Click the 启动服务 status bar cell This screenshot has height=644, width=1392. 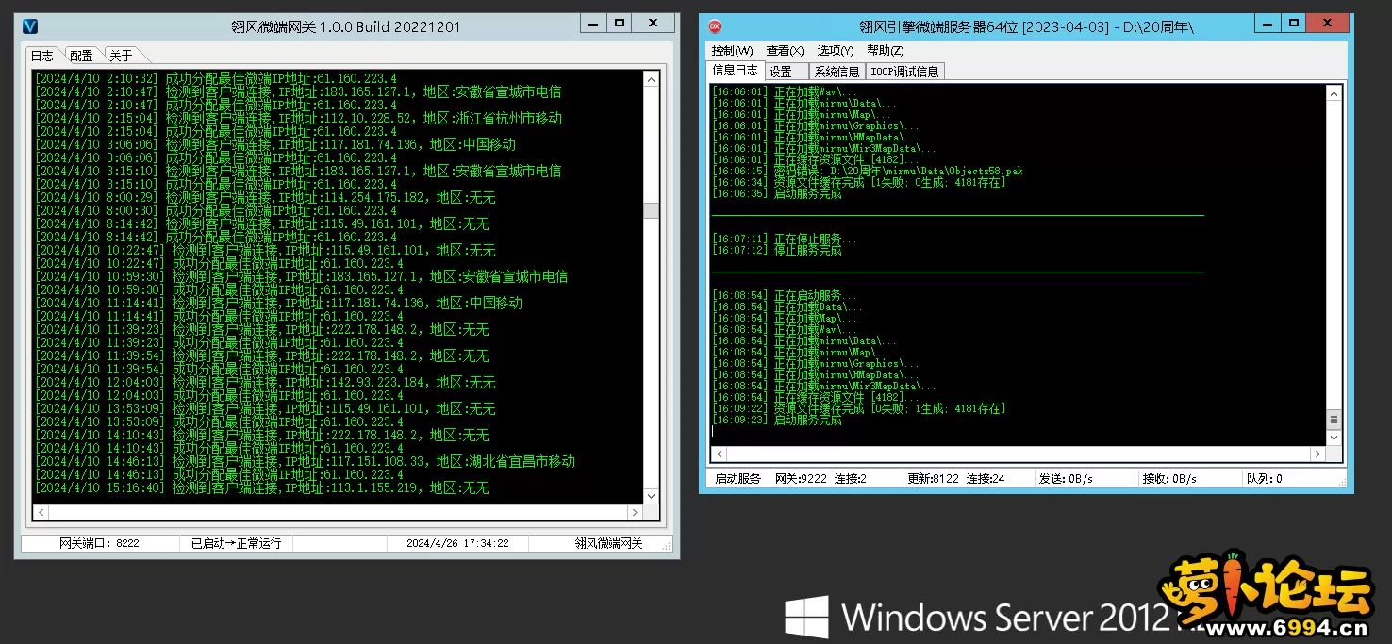tap(737, 479)
